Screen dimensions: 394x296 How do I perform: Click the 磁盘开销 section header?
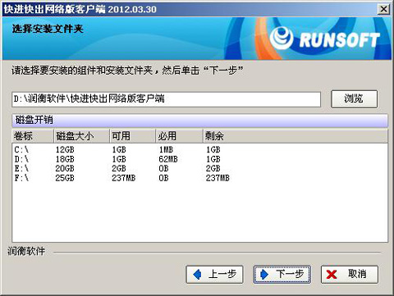199,121
